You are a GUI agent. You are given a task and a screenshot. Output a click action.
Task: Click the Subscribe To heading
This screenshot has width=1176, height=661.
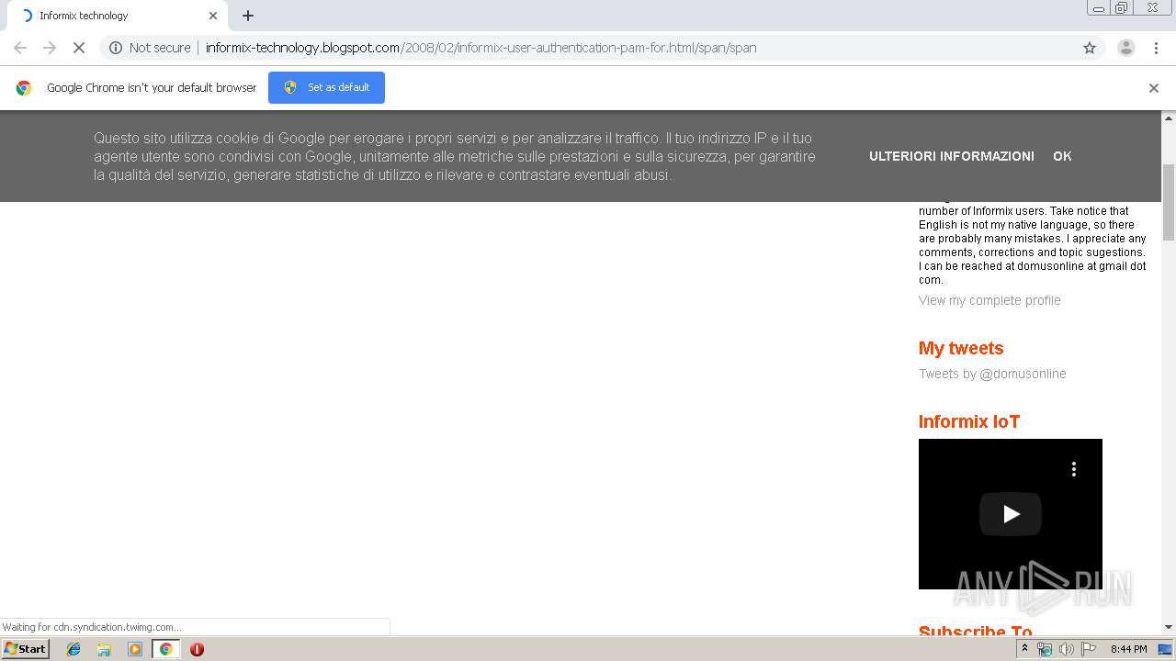coord(976,631)
